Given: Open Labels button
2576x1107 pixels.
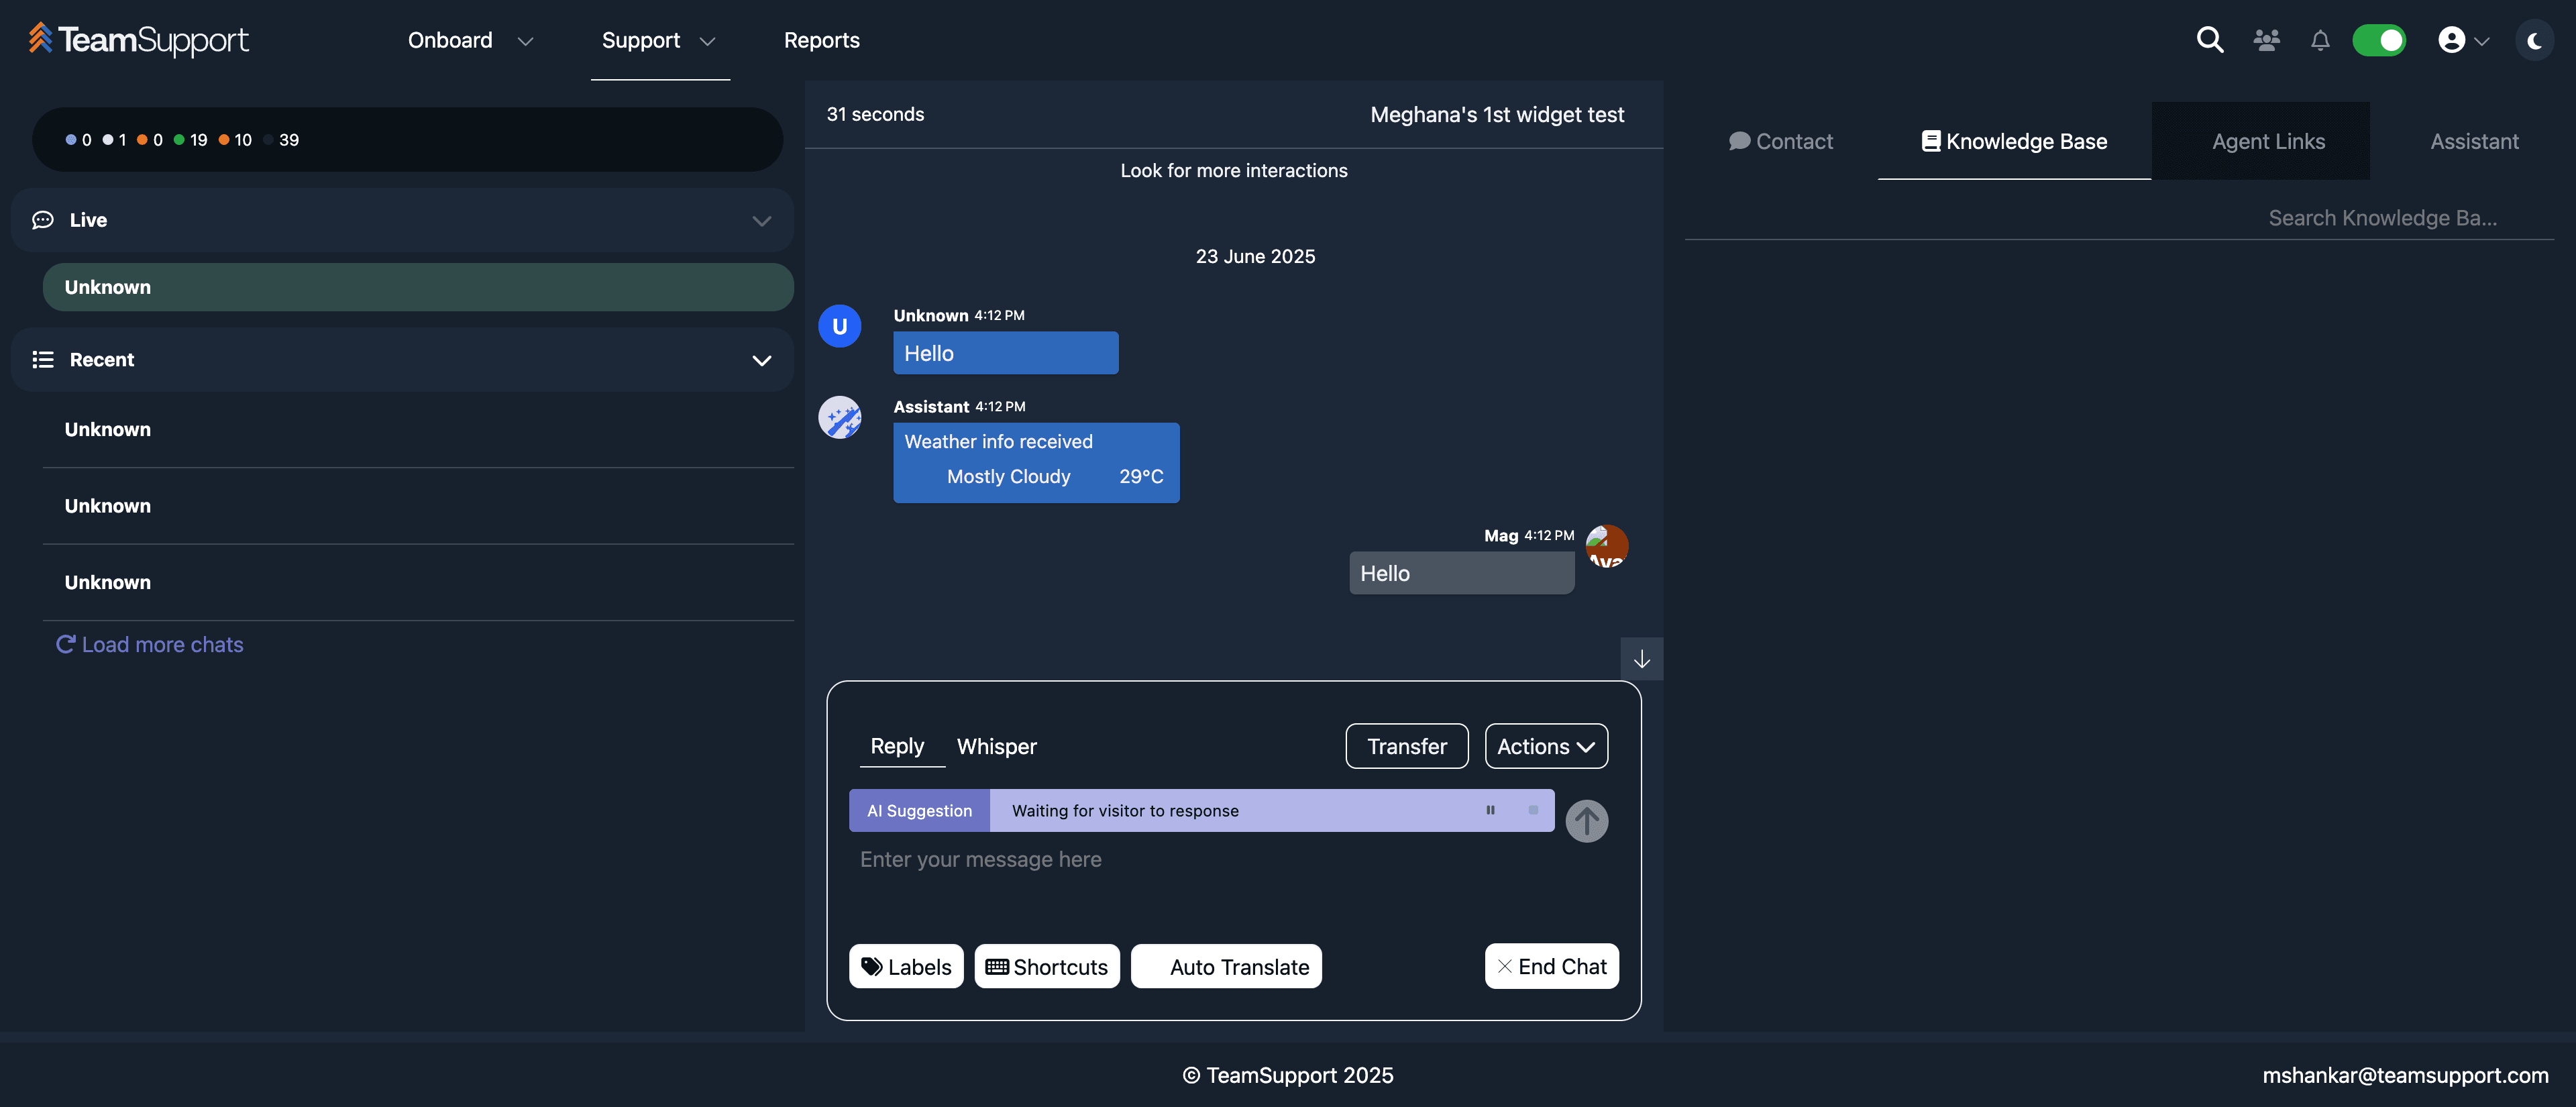Looking at the screenshot, I should (906, 967).
